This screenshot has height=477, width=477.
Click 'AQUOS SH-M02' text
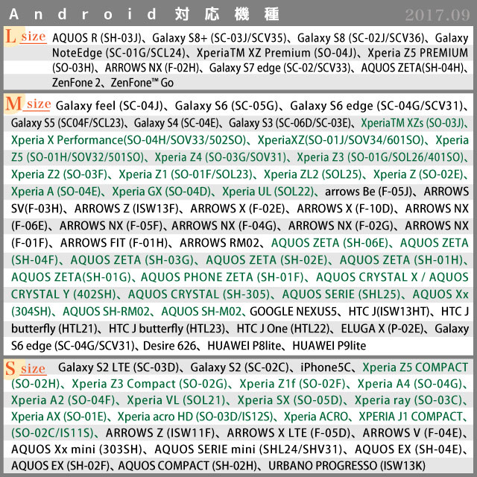(201, 312)
